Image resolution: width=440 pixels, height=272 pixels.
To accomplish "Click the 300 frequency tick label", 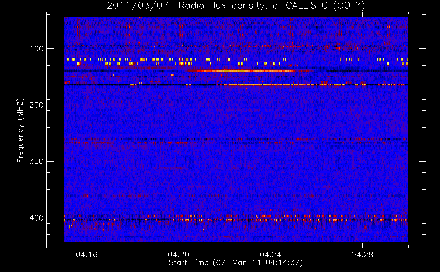I will click(36, 161).
